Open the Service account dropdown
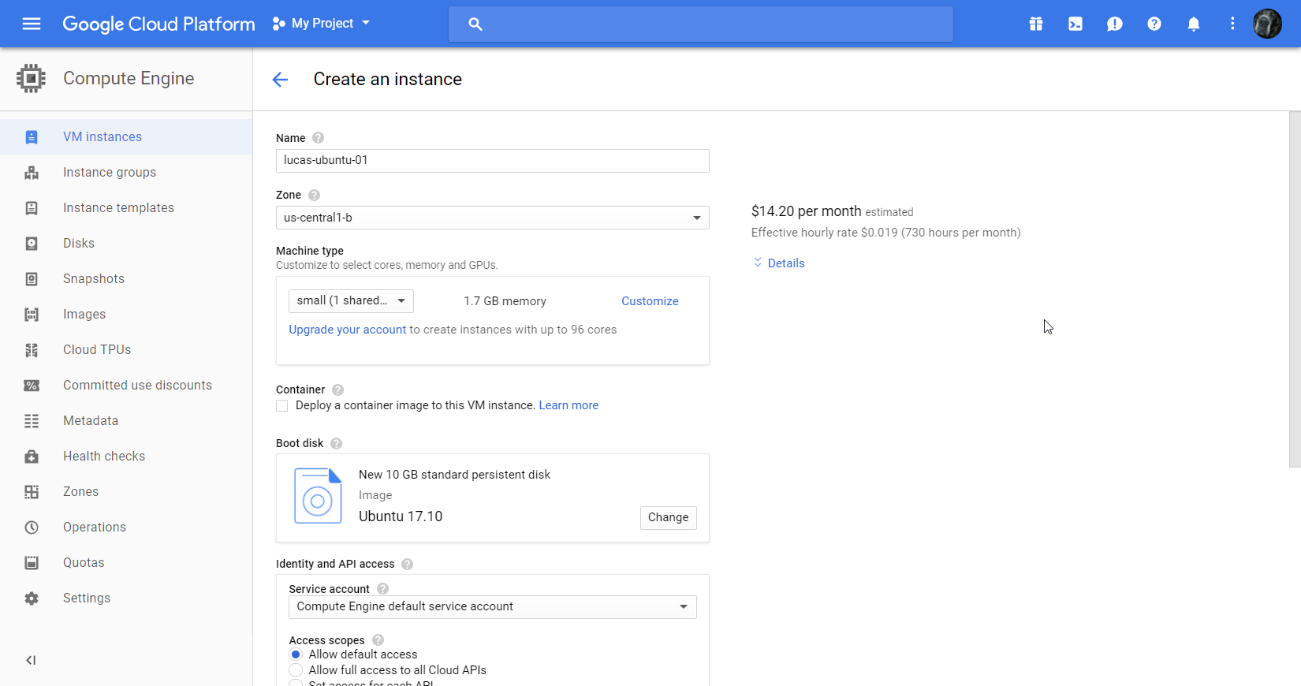The height and width of the screenshot is (686, 1301). point(492,606)
